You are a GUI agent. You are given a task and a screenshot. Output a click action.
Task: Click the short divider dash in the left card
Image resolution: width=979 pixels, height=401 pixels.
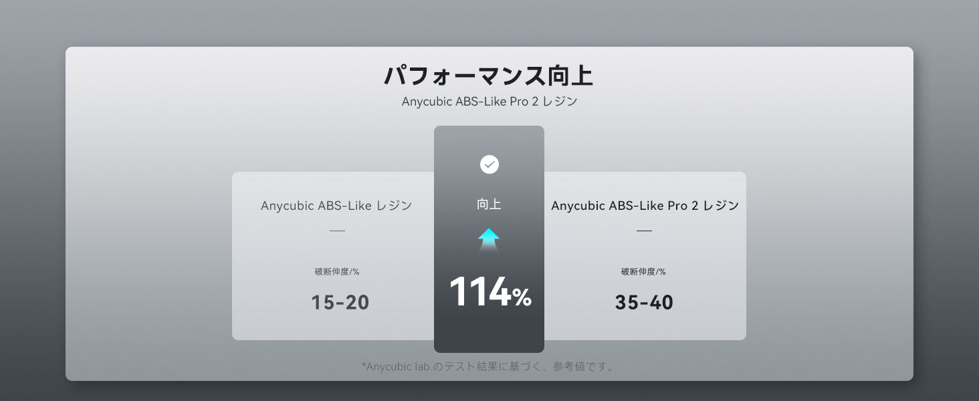pyautogui.click(x=337, y=231)
